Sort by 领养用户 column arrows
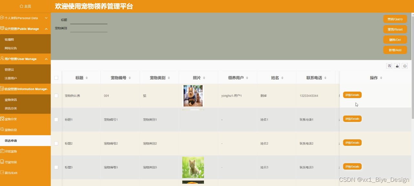 click(247, 78)
